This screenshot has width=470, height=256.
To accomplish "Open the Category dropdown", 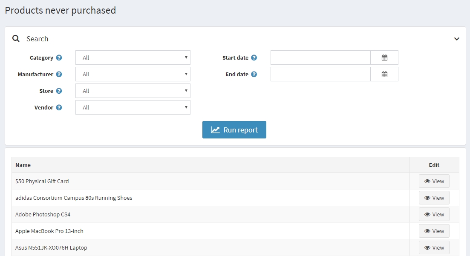I will pos(133,58).
